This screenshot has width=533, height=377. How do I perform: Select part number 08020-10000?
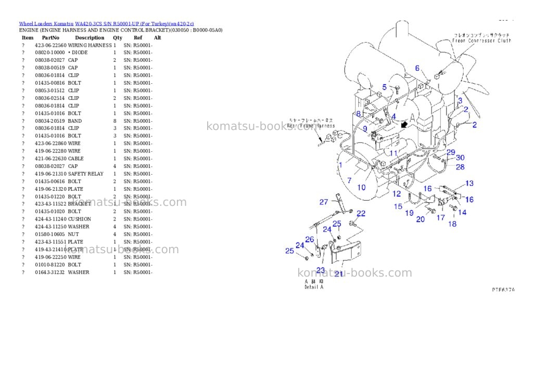(49, 53)
